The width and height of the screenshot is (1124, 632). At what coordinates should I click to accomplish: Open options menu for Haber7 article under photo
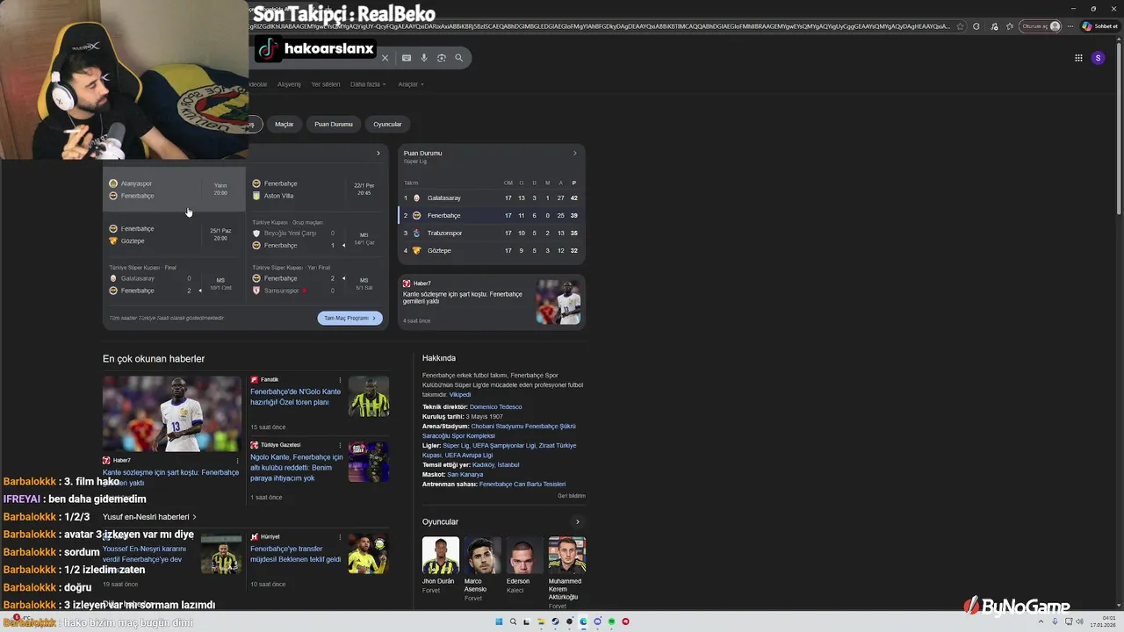(237, 460)
